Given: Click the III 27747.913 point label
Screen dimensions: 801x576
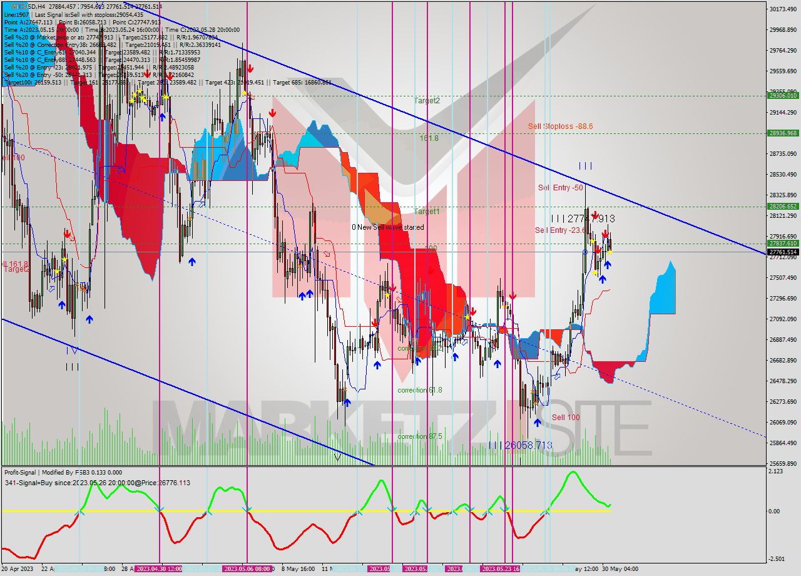Looking at the screenshot, I should [583, 219].
